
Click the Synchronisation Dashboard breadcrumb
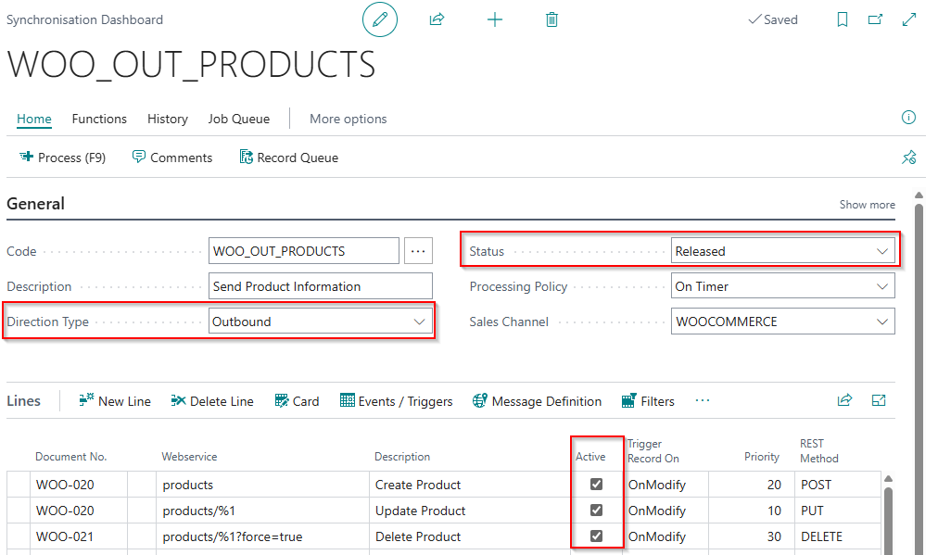tap(84, 19)
